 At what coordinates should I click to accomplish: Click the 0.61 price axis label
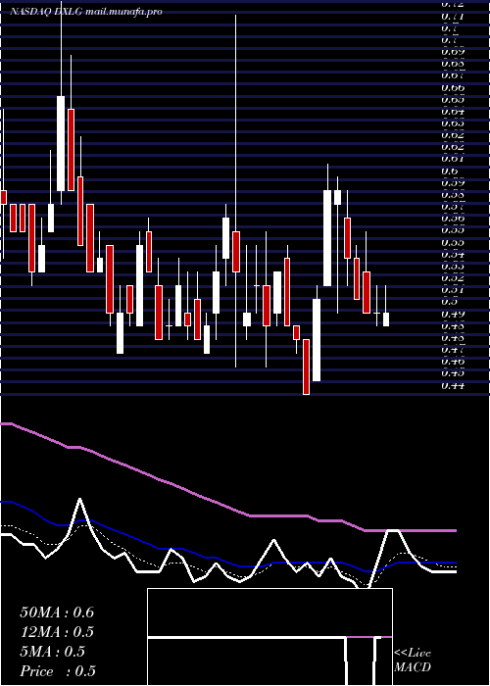(x=453, y=159)
